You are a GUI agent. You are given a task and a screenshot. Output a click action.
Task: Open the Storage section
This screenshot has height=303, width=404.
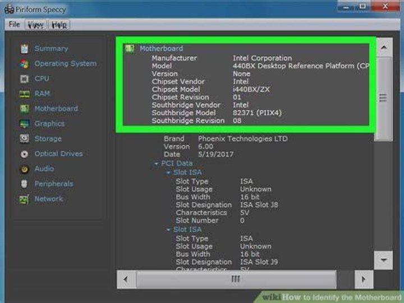tap(48, 139)
